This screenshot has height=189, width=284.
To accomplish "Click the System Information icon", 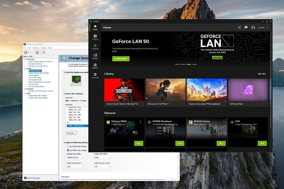I will 25,178.
